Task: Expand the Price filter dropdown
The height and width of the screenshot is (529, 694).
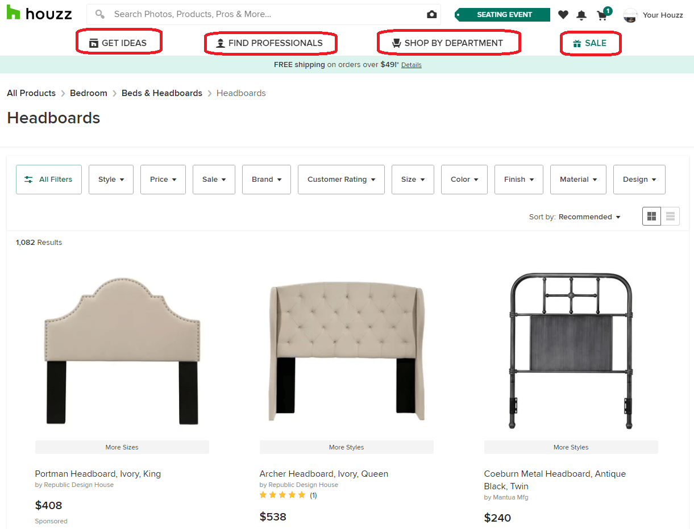Action: click(163, 180)
